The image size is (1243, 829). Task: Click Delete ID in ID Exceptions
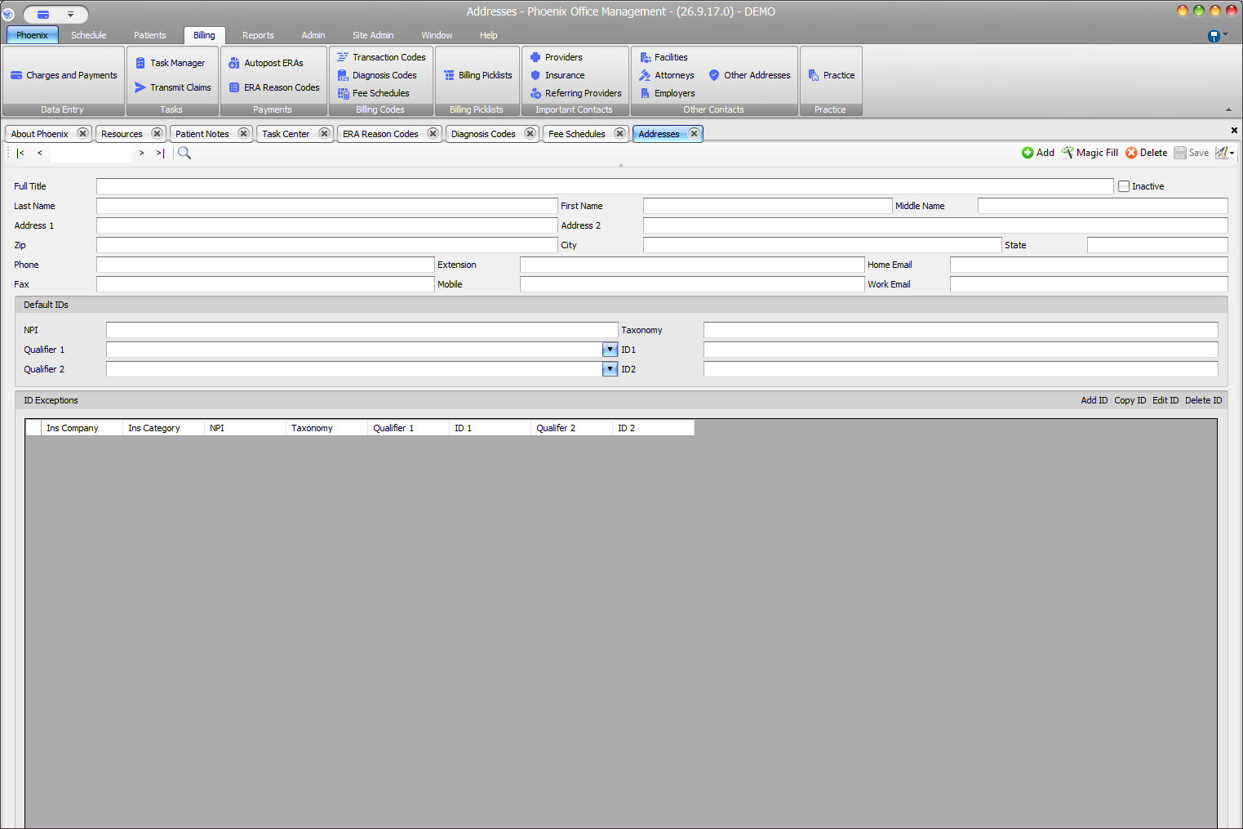click(x=1204, y=400)
